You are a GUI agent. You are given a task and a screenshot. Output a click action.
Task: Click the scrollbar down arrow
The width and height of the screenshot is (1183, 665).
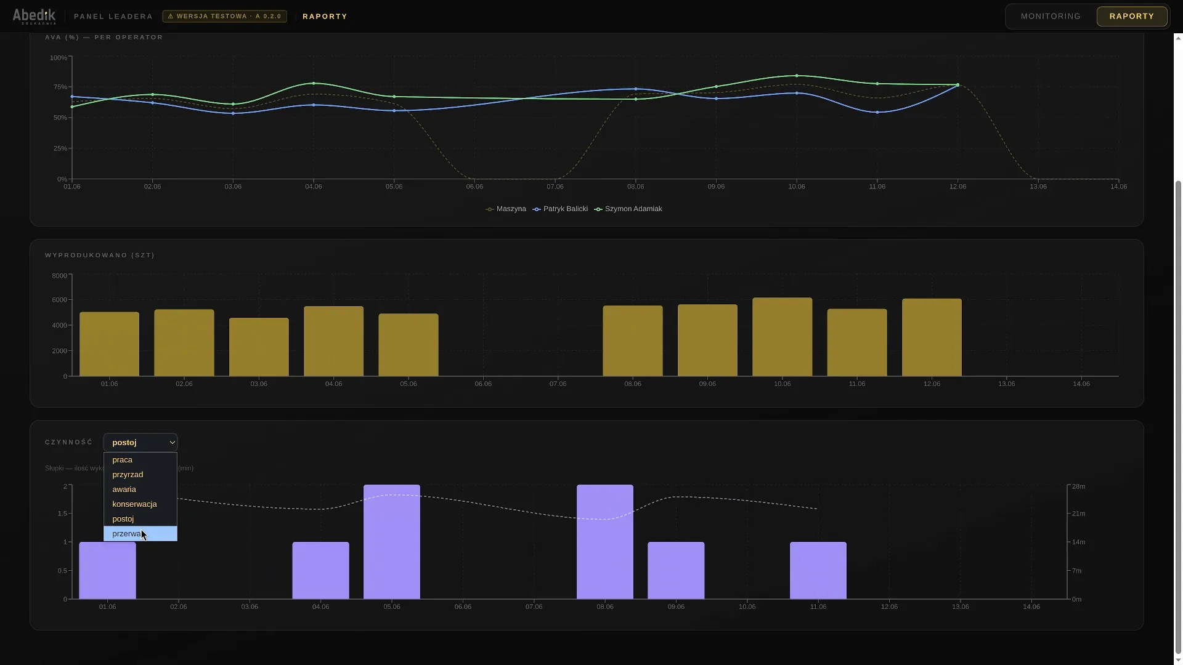[1178, 660]
